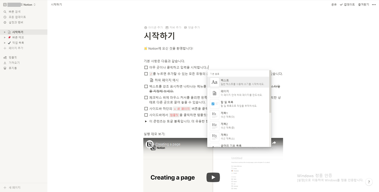
Task: Select the 할 일 목록 block option
Action: (x=238, y=104)
